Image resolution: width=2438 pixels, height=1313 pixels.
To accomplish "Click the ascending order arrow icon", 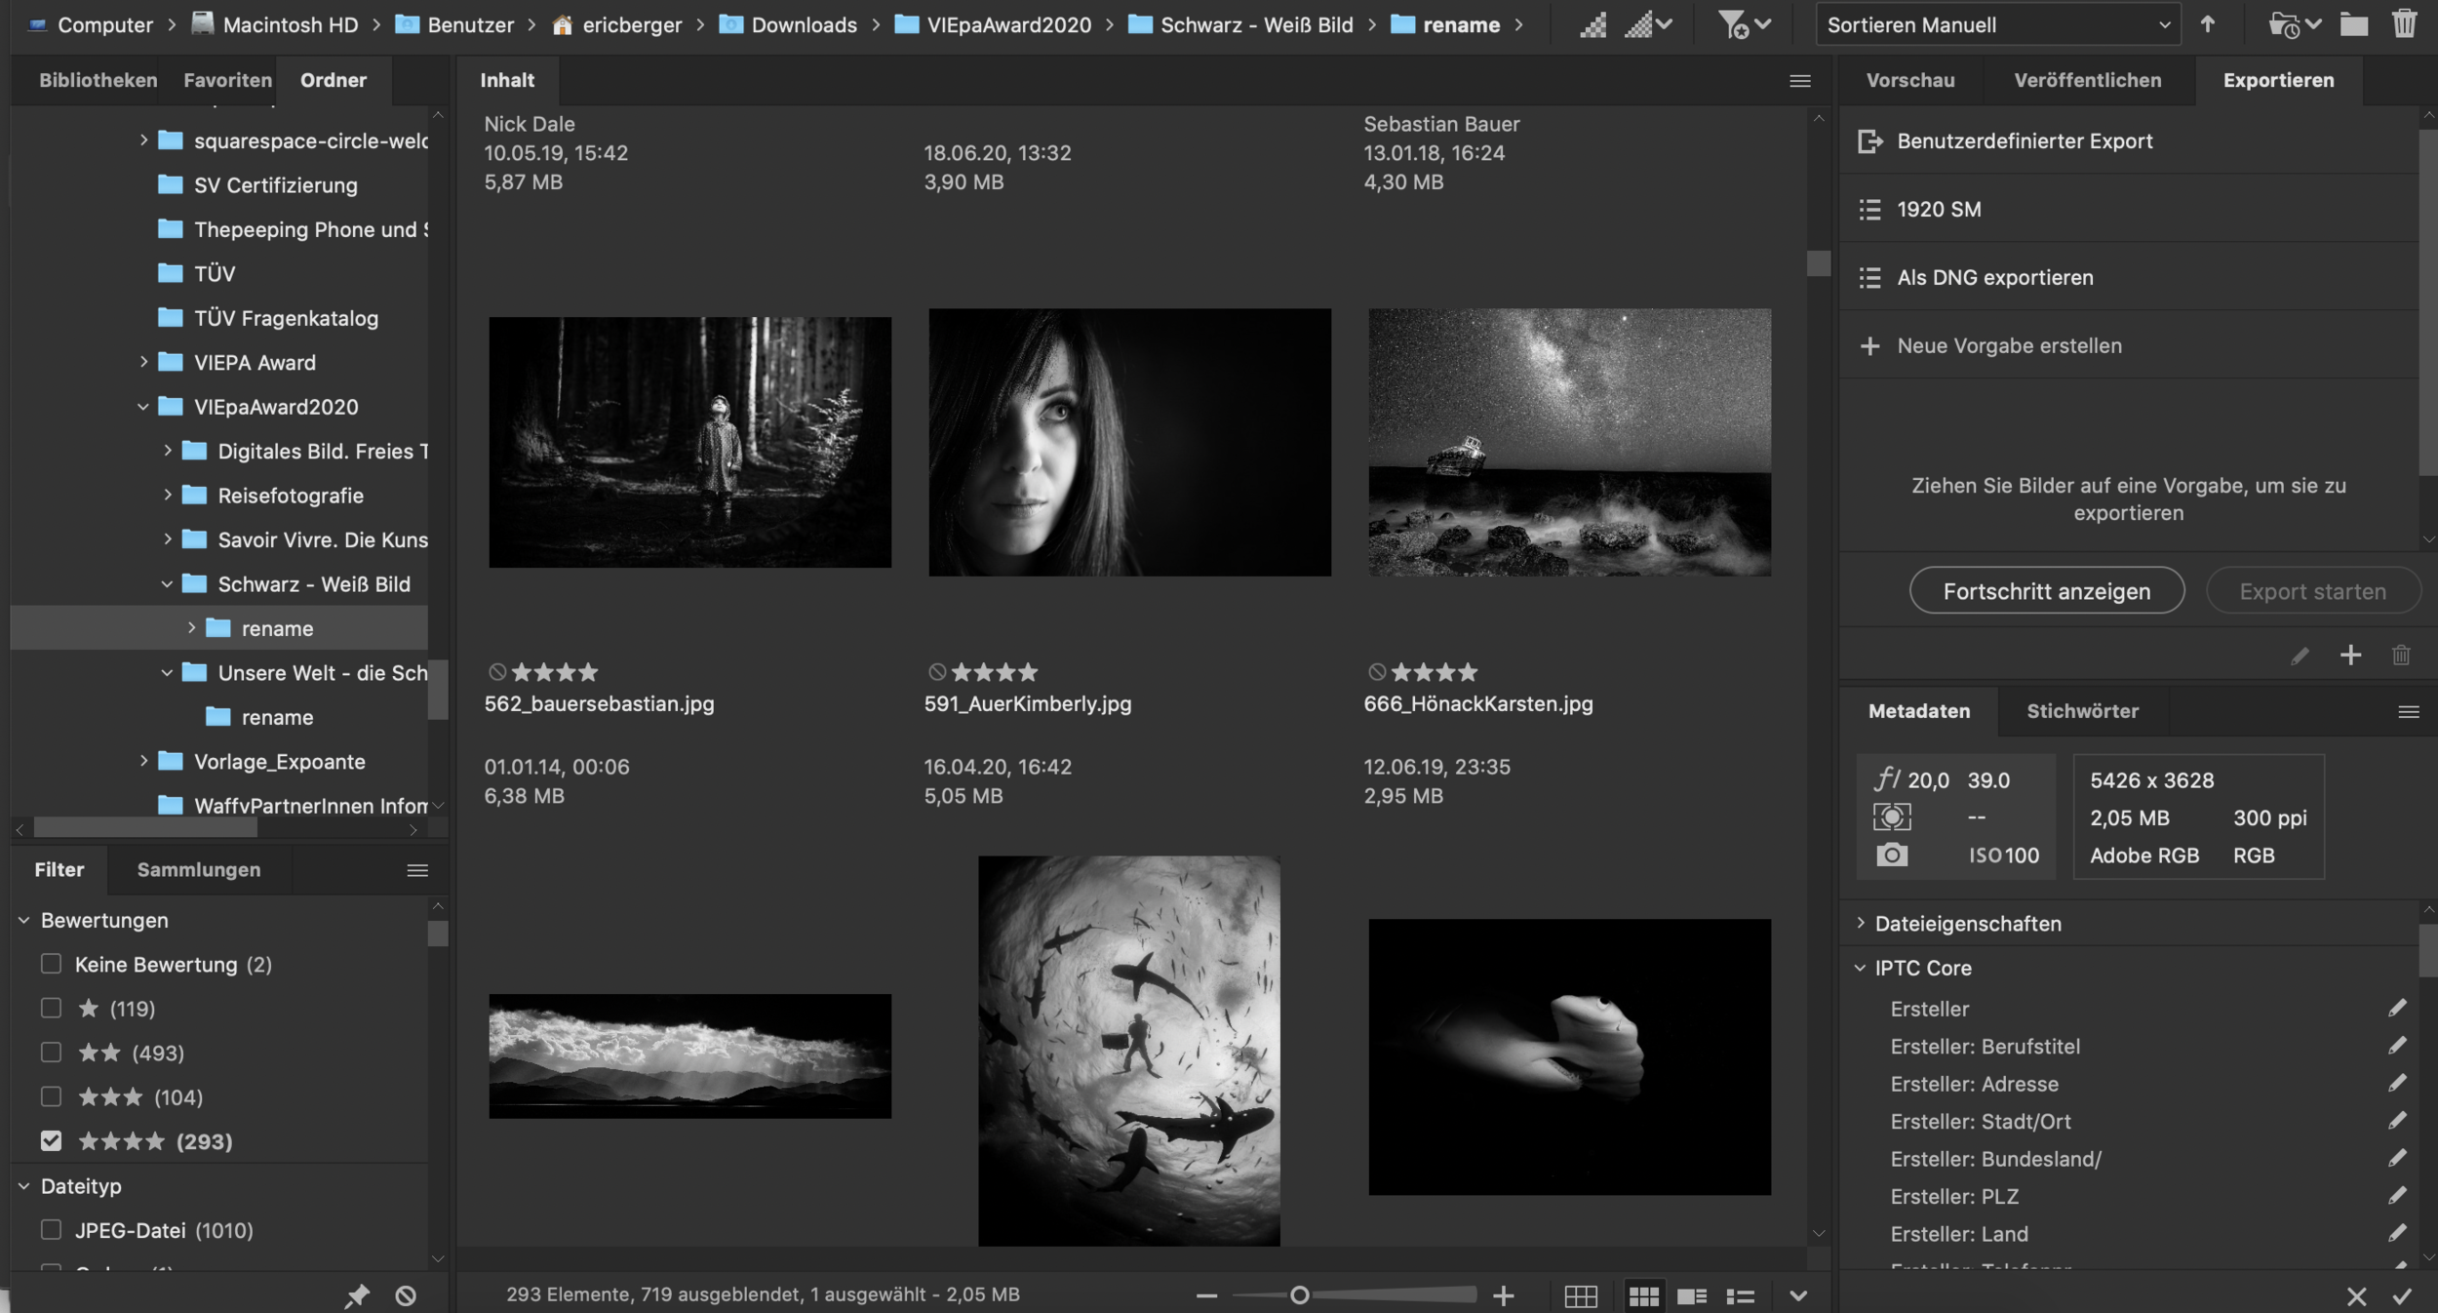I will coord(2208,24).
